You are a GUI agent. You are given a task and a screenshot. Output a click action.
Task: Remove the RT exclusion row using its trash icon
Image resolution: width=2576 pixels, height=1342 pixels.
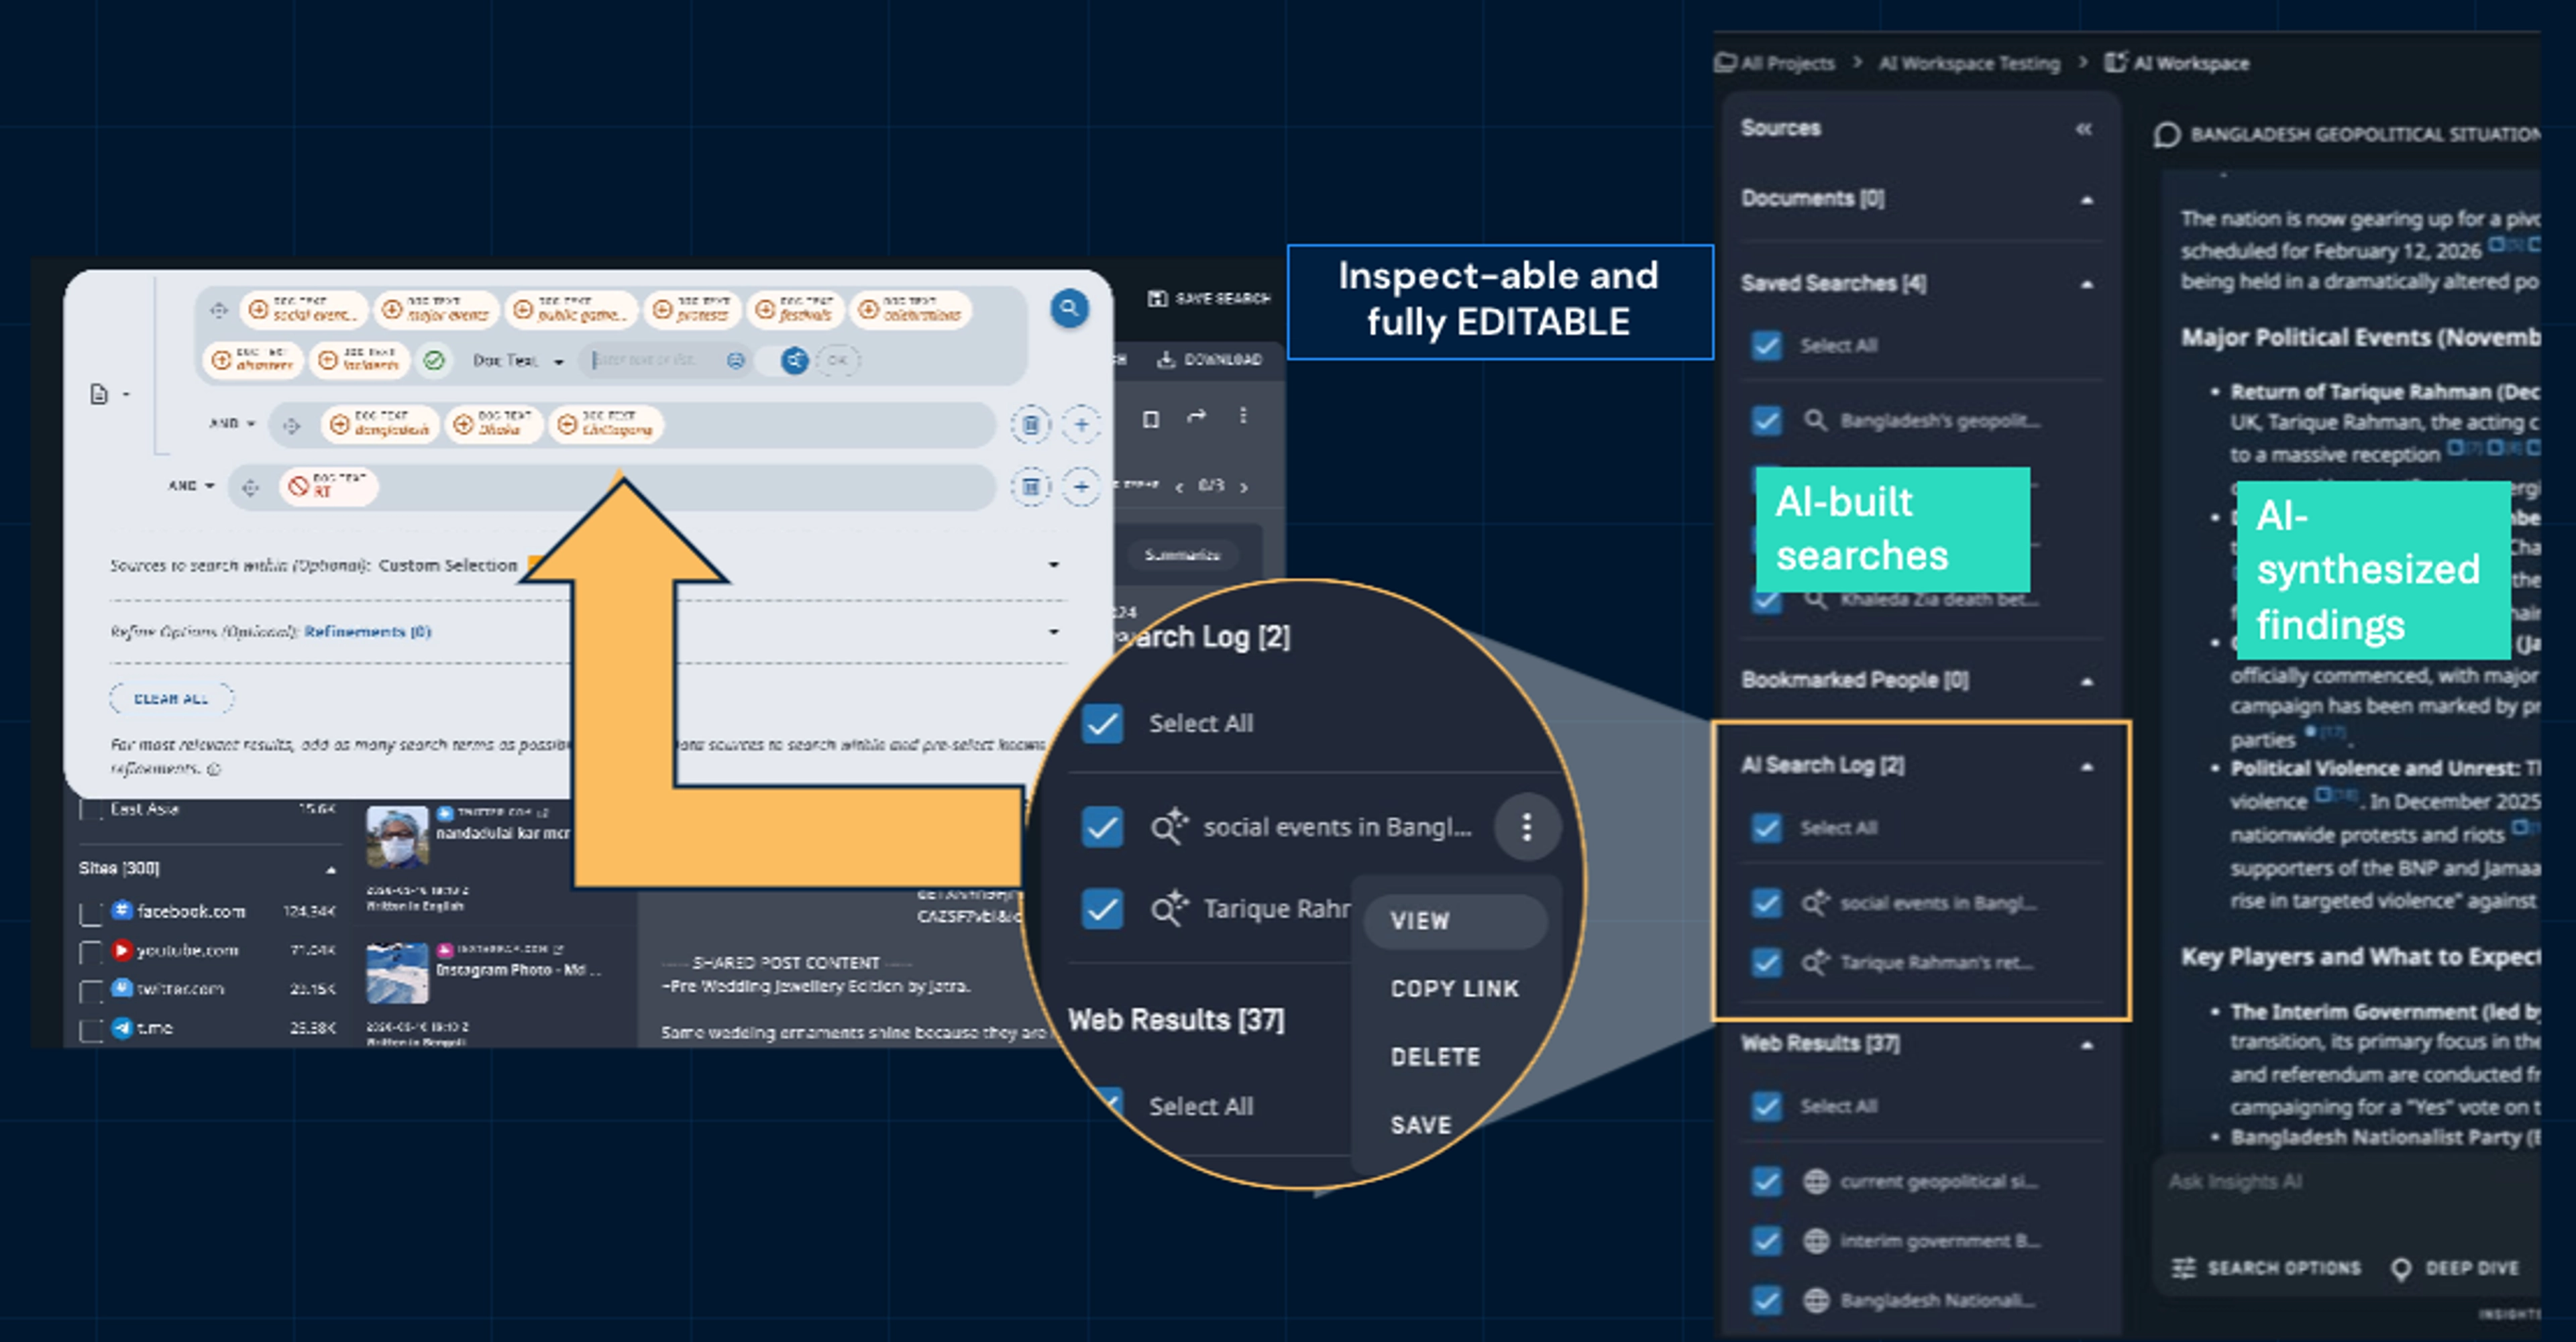click(1030, 487)
